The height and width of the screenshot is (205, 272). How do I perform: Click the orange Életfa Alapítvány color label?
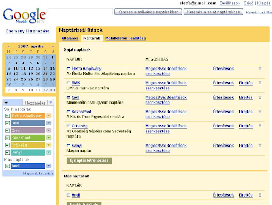[28, 116]
